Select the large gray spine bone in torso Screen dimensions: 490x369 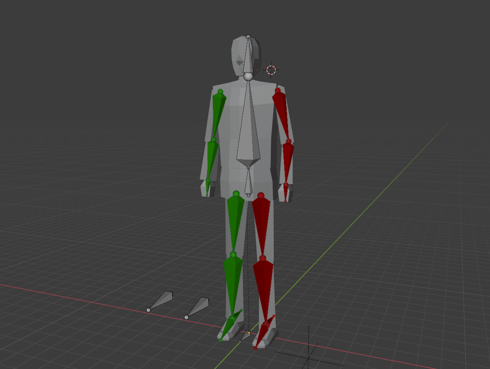point(249,125)
